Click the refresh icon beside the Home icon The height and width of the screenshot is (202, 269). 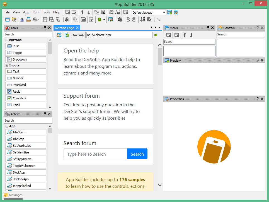coord(67,35)
